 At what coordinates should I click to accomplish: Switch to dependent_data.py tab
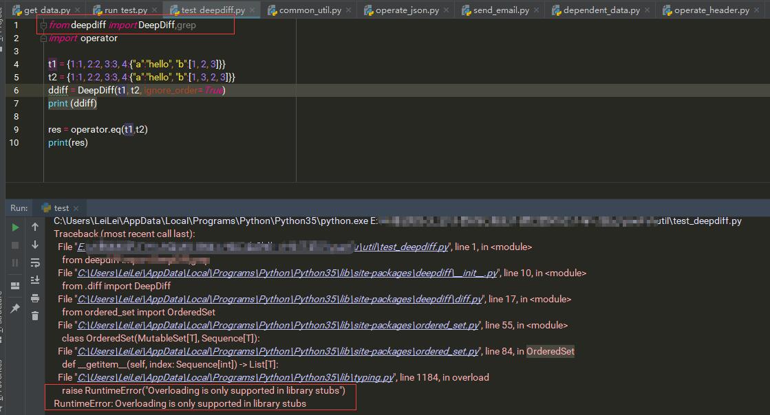click(x=601, y=10)
